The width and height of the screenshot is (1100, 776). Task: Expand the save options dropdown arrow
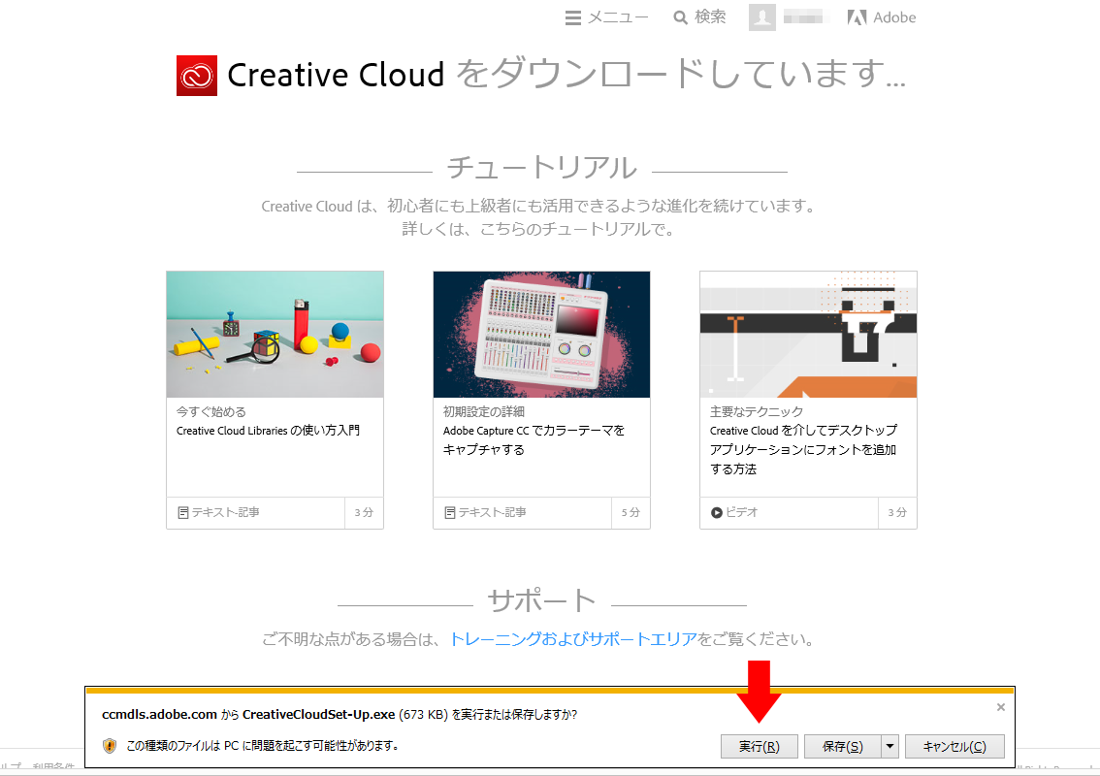(890, 747)
